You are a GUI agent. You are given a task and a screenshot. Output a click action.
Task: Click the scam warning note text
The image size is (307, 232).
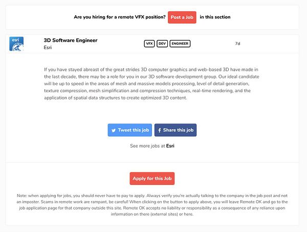click(x=153, y=204)
